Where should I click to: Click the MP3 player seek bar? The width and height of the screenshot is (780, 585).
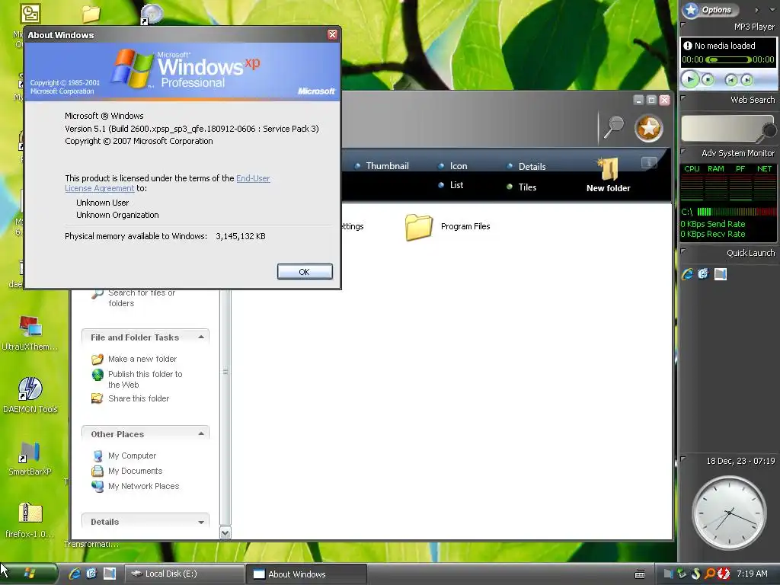728,59
